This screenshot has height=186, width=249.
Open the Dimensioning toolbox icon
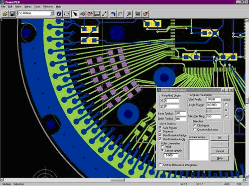(97, 14)
